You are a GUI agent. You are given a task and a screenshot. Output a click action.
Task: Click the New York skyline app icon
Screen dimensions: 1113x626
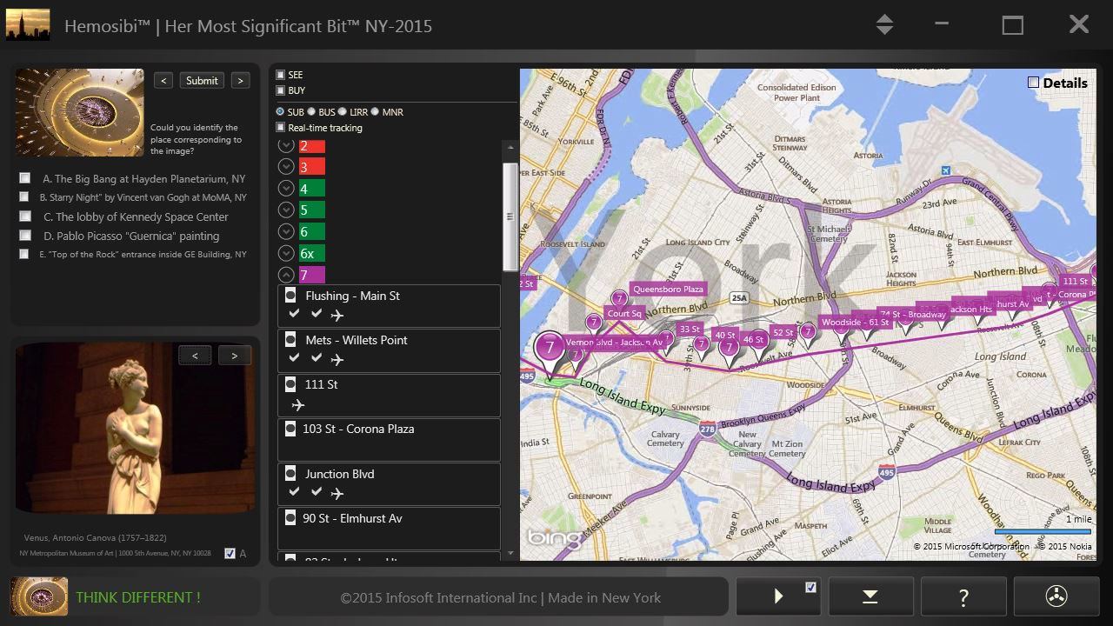click(x=28, y=25)
